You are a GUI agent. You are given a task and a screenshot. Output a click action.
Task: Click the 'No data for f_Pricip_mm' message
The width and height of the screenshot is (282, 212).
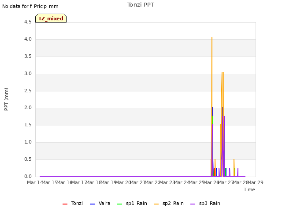pos(30,6)
